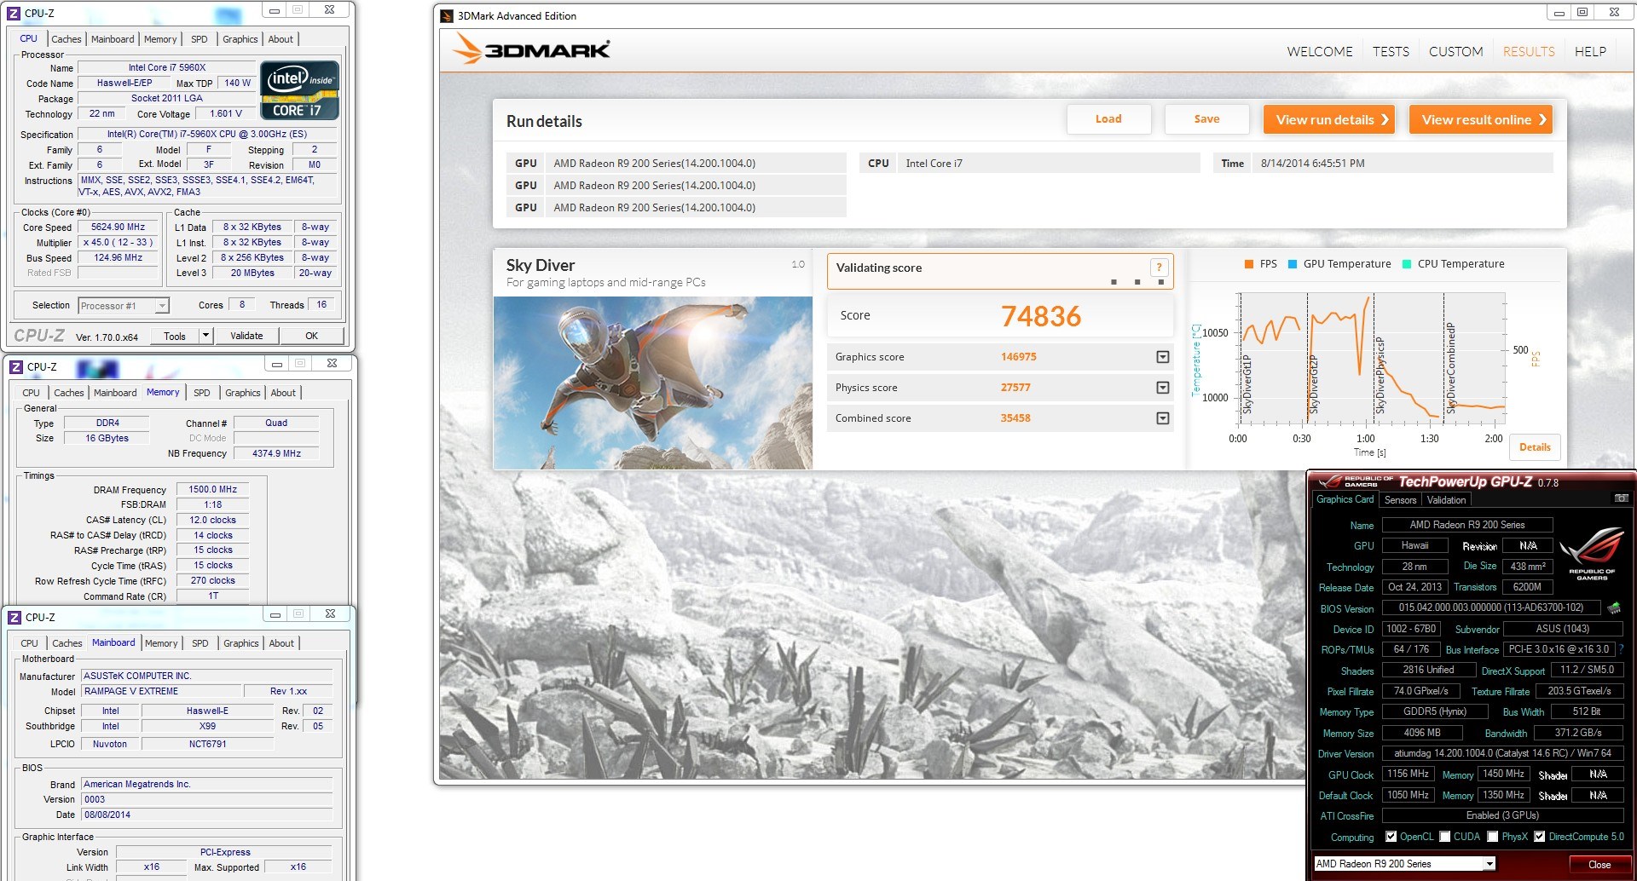Click the BIOS Version save chip icon
The height and width of the screenshot is (881, 1637).
point(1614,607)
